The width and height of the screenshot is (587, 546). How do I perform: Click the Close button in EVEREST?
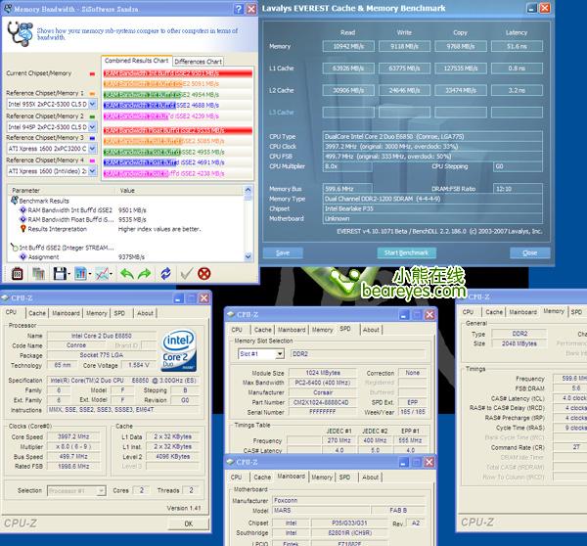pos(529,253)
